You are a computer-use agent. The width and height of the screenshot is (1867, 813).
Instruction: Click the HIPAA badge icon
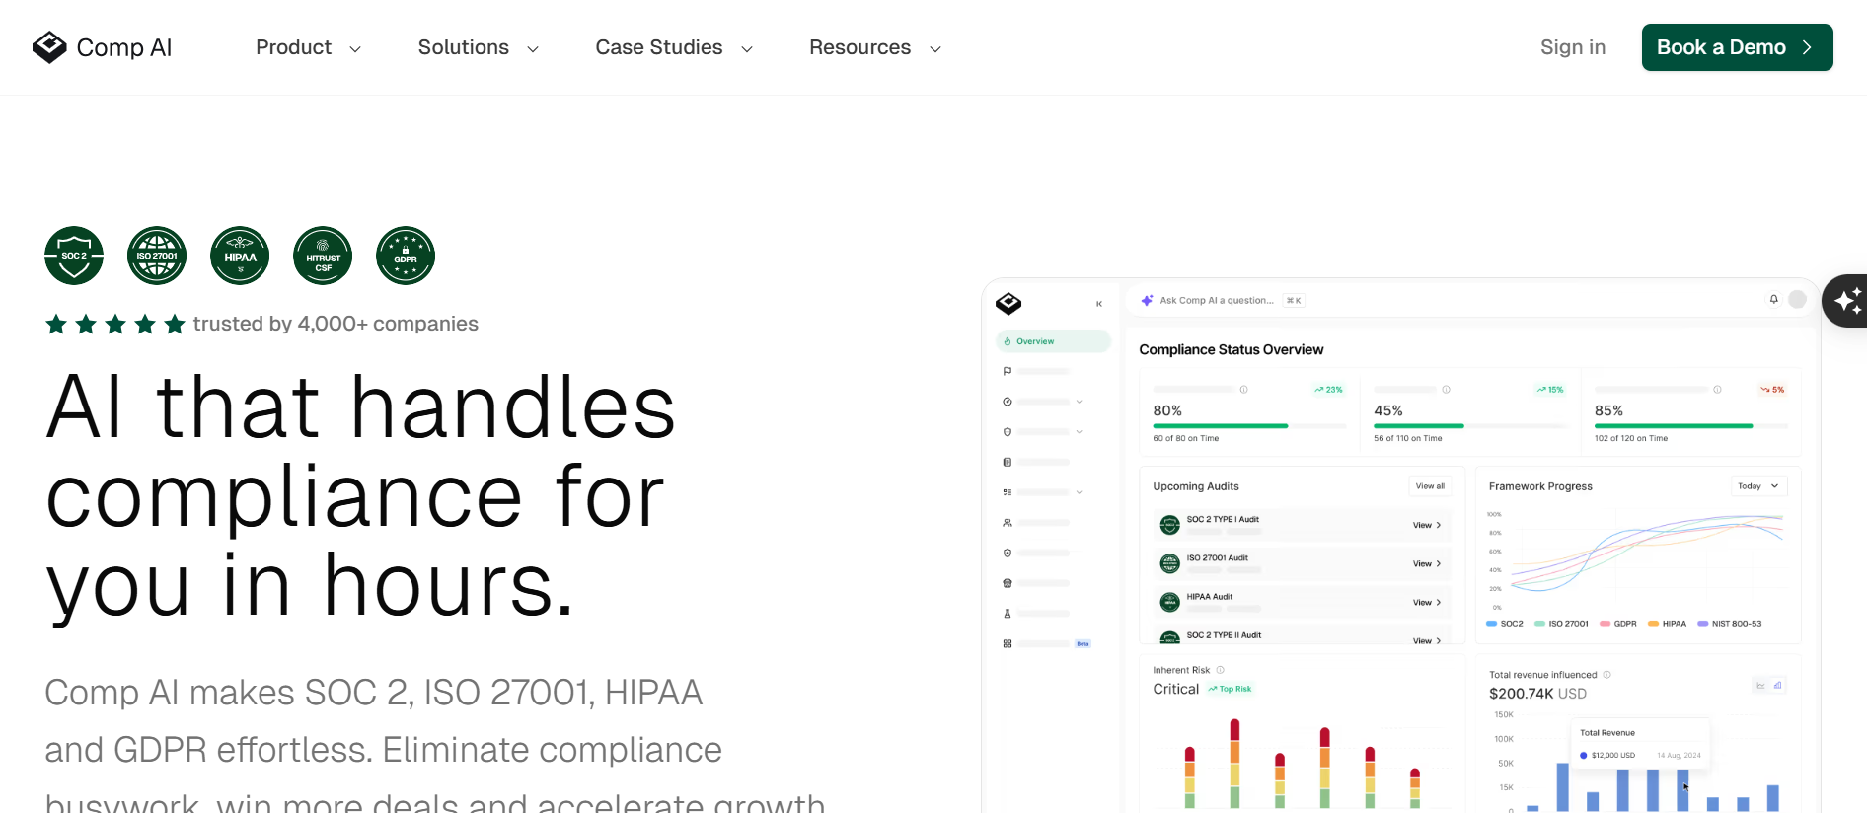240,256
